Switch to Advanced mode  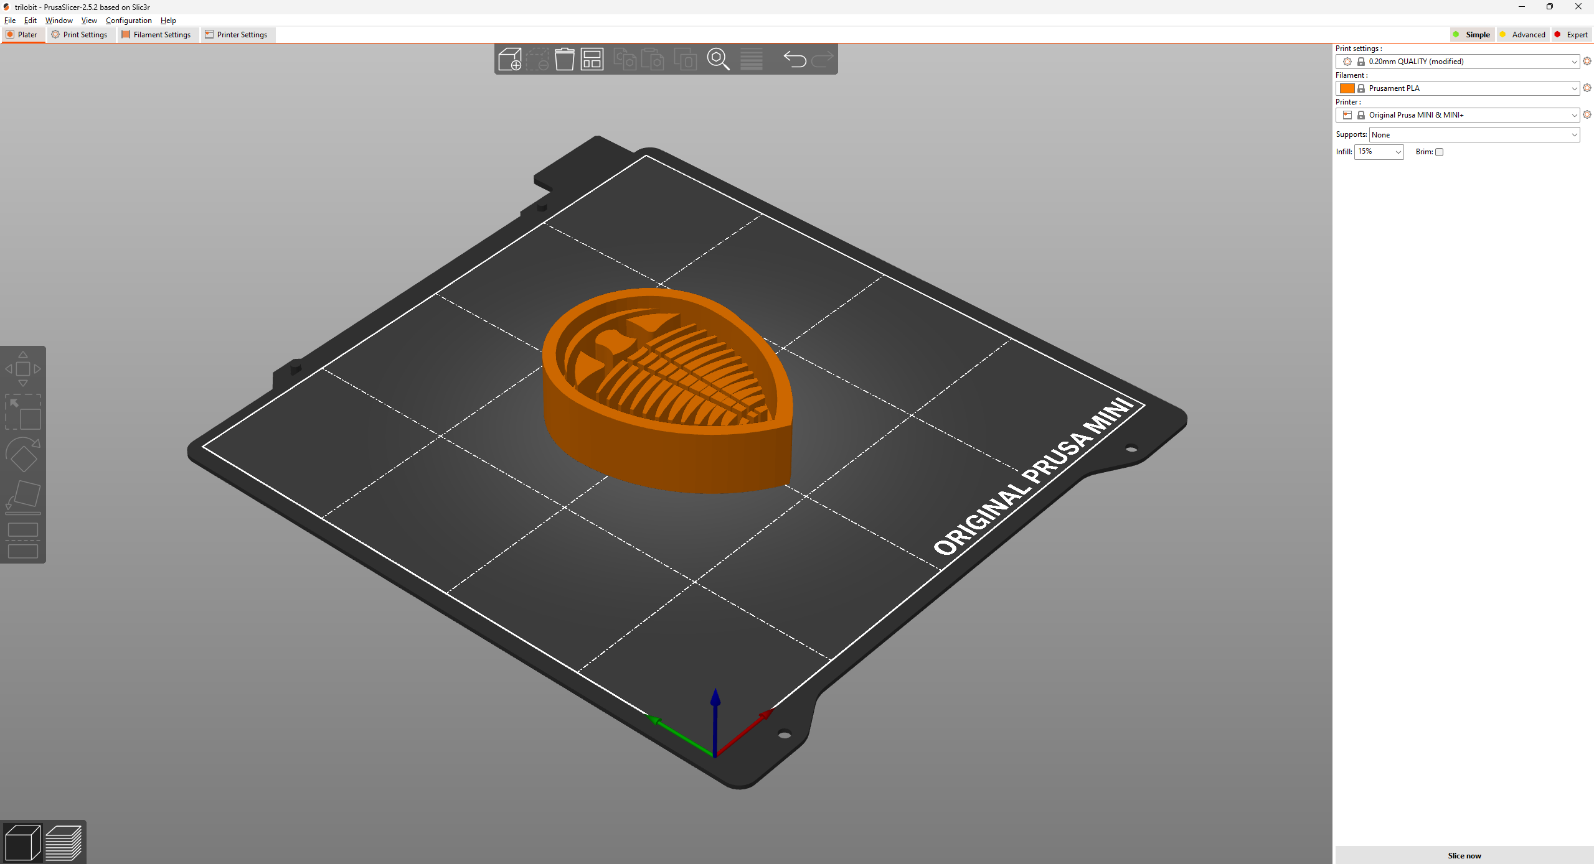tap(1523, 34)
